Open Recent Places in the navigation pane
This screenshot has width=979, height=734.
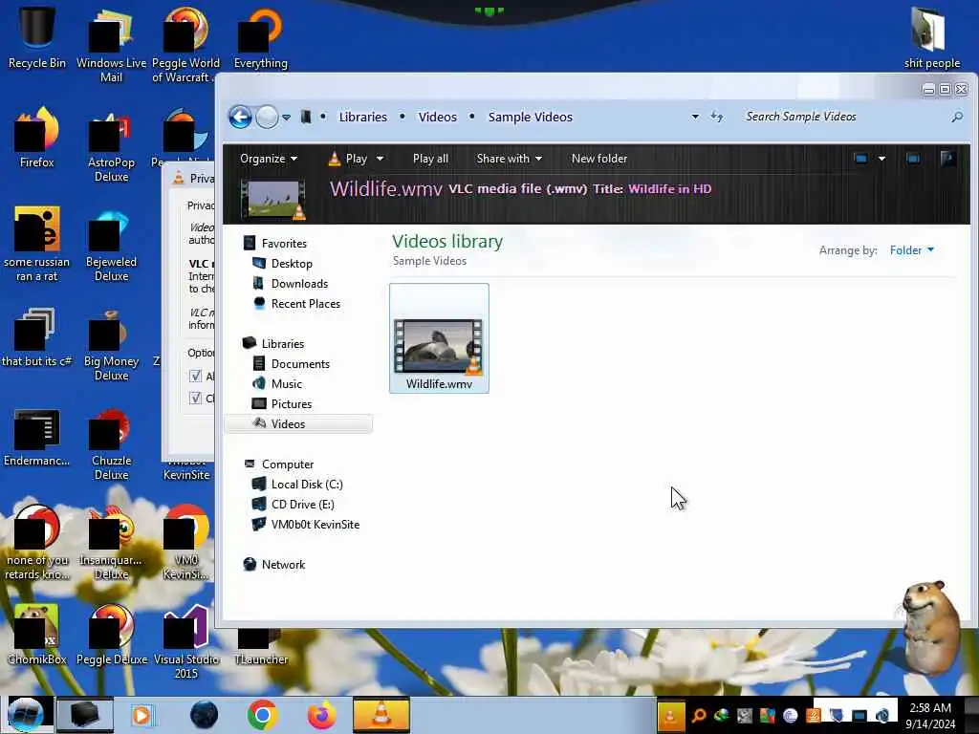(296, 303)
